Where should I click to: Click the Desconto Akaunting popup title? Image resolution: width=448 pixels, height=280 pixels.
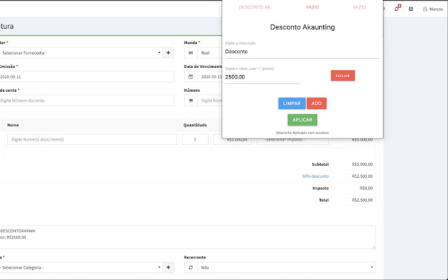302,27
